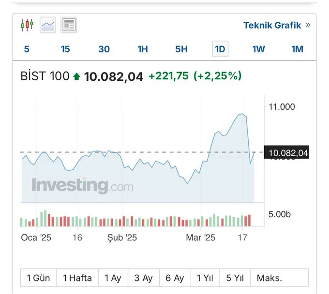Set range to 1 Hafta
Screen dimensions: 329x294
click(77, 278)
